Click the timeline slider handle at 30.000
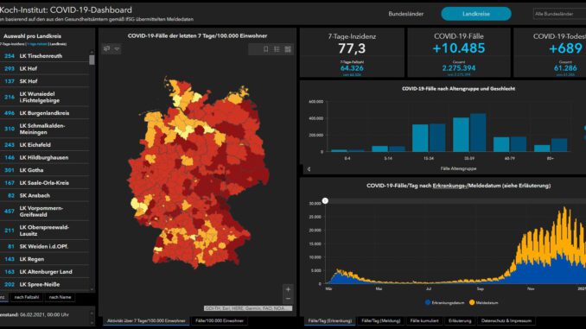The image size is (586, 329). [325, 200]
